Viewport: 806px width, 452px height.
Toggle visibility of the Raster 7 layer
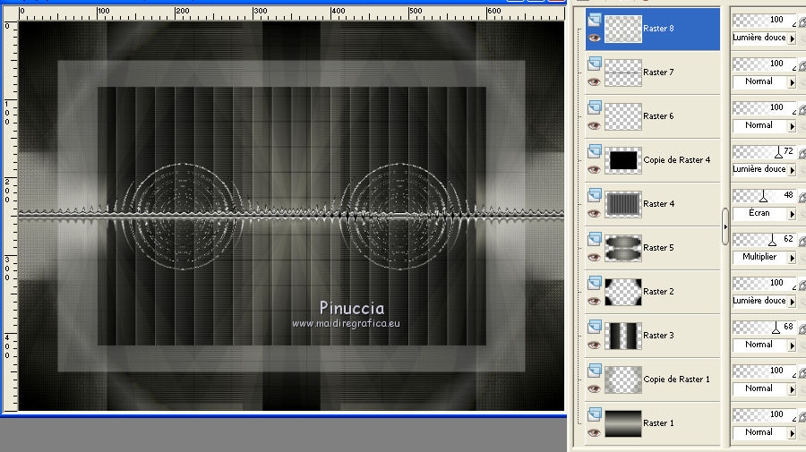(x=595, y=81)
